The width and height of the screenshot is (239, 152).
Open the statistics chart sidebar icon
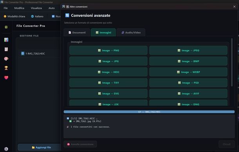[x=6, y=40]
